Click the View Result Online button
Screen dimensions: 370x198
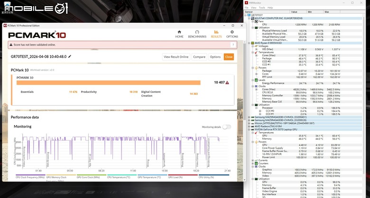click(x=176, y=57)
